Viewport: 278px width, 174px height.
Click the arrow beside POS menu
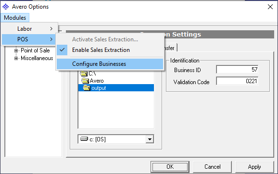click(x=51, y=39)
